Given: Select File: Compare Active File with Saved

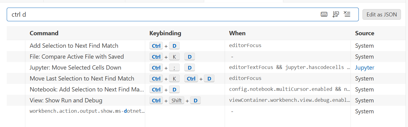Looking at the screenshot, I should coord(77,57).
